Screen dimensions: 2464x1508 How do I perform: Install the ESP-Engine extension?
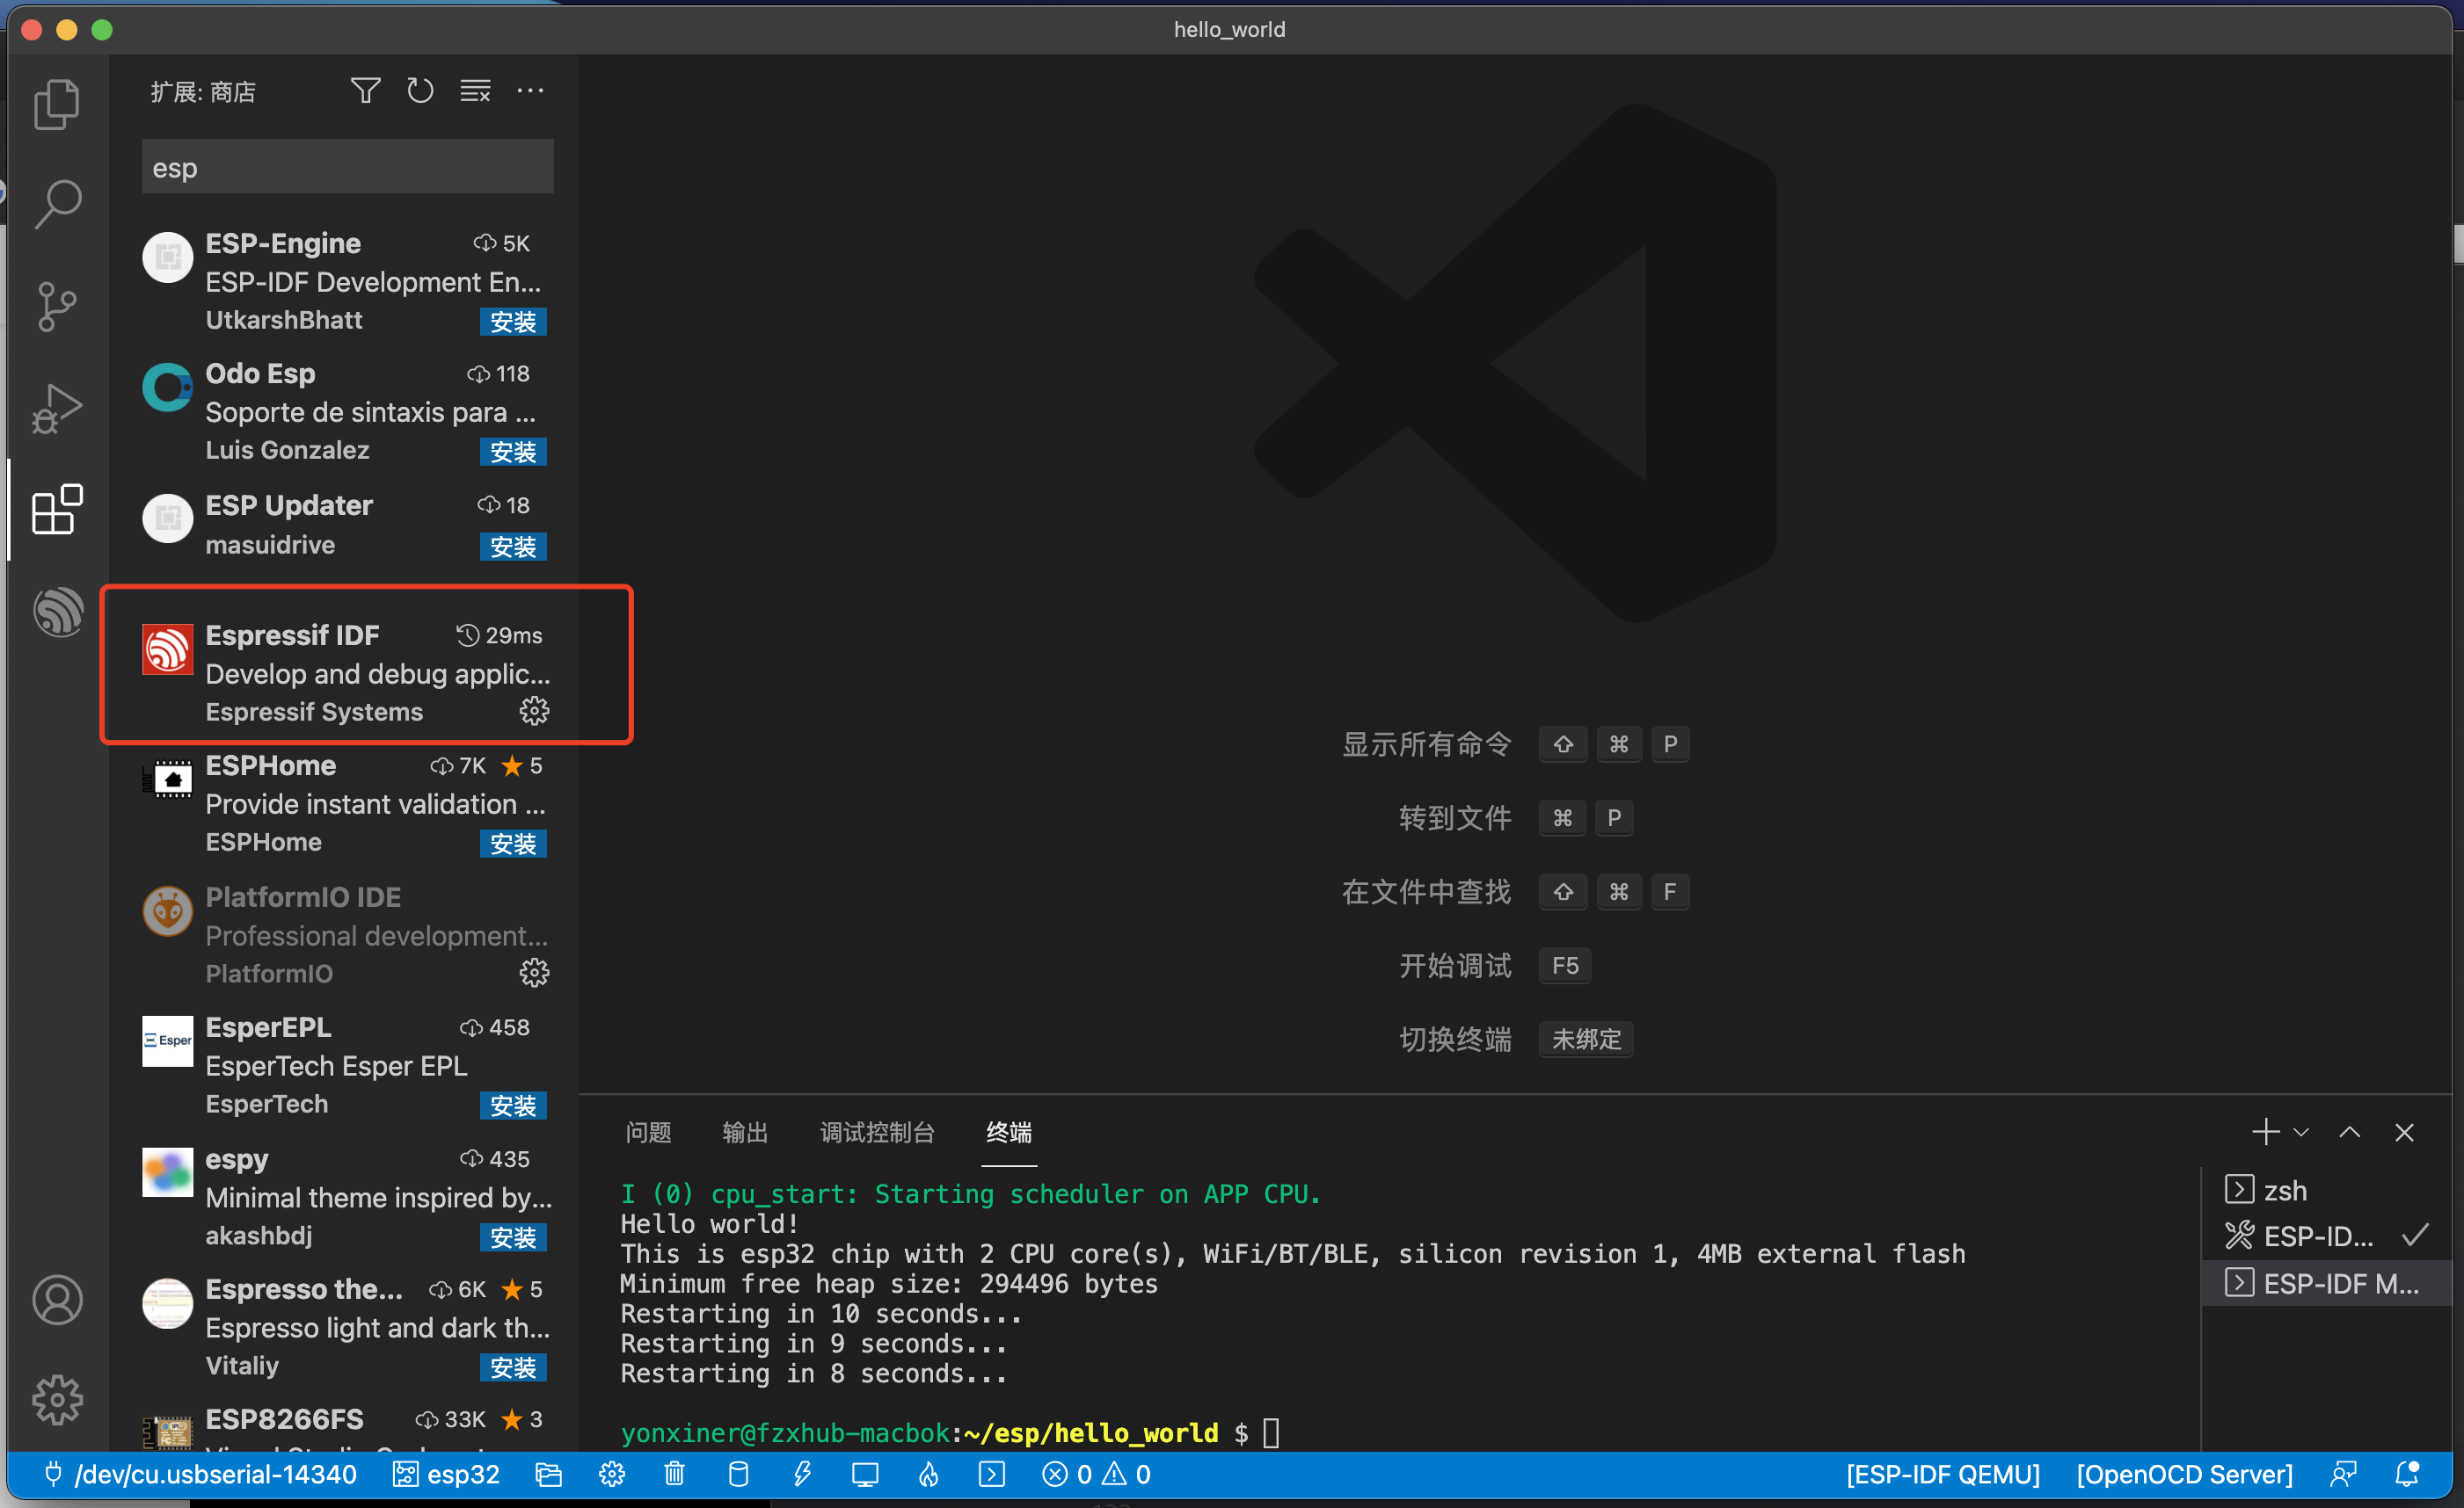pos(513,322)
